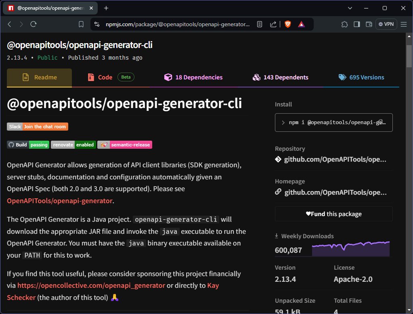Screen dimensions: 413x314
Task: Open the tab search dropdown chevron
Action: tap(350, 8)
